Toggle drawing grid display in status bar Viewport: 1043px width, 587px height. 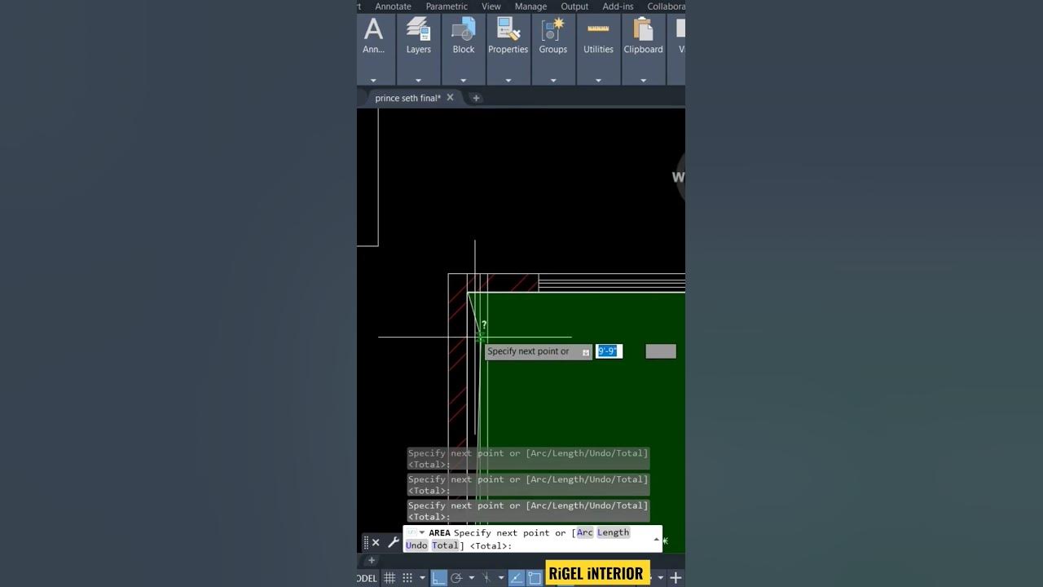click(x=389, y=578)
